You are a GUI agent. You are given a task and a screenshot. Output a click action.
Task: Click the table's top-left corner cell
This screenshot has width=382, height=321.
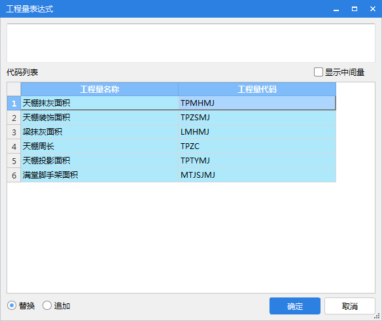tap(14, 89)
